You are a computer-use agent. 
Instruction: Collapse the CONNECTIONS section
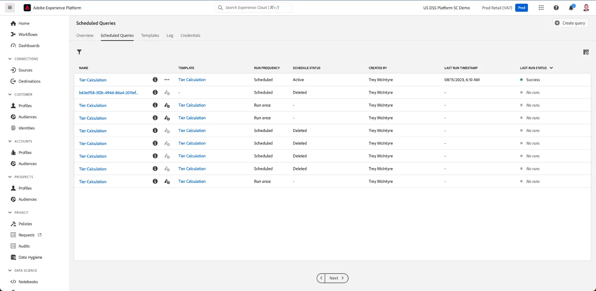[10, 59]
